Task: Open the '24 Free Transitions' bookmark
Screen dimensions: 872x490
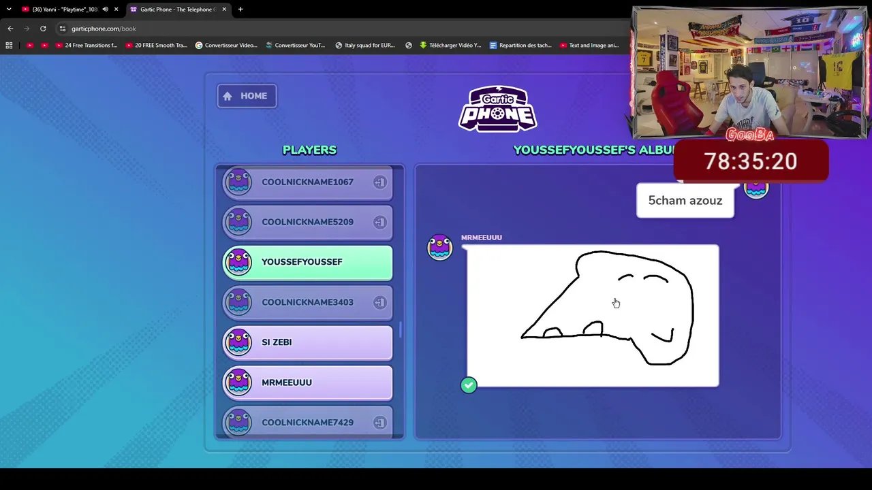Action: pyautogui.click(x=87, y=46)
